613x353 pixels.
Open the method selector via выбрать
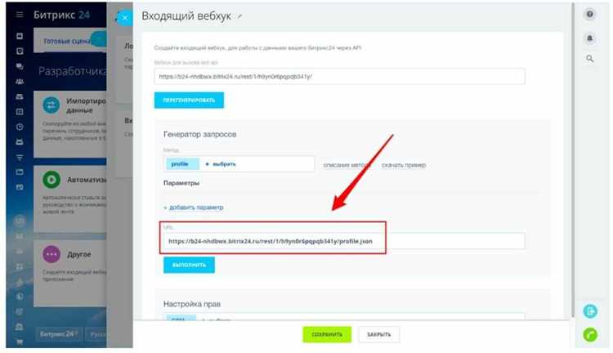pyautogui.click(x=221, y=164)
